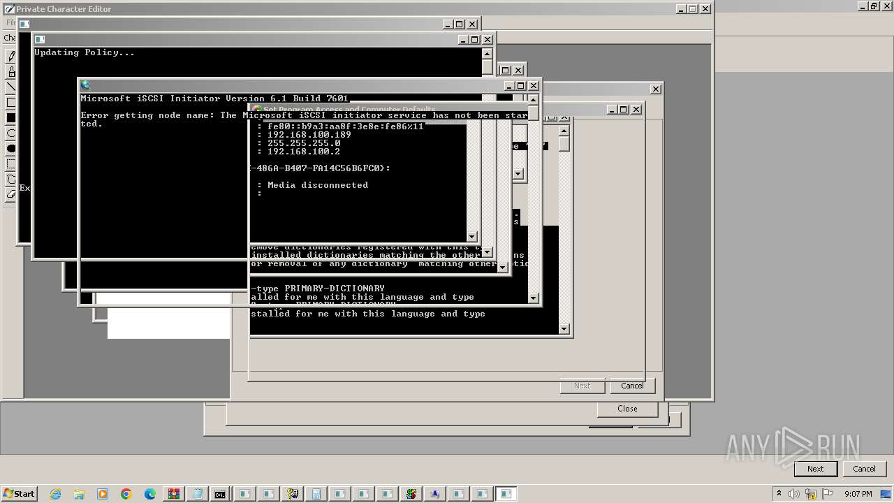Open system menu icon of the Updating Policy window
Viewport: 894px width, 503px height.
coord(40,40)
